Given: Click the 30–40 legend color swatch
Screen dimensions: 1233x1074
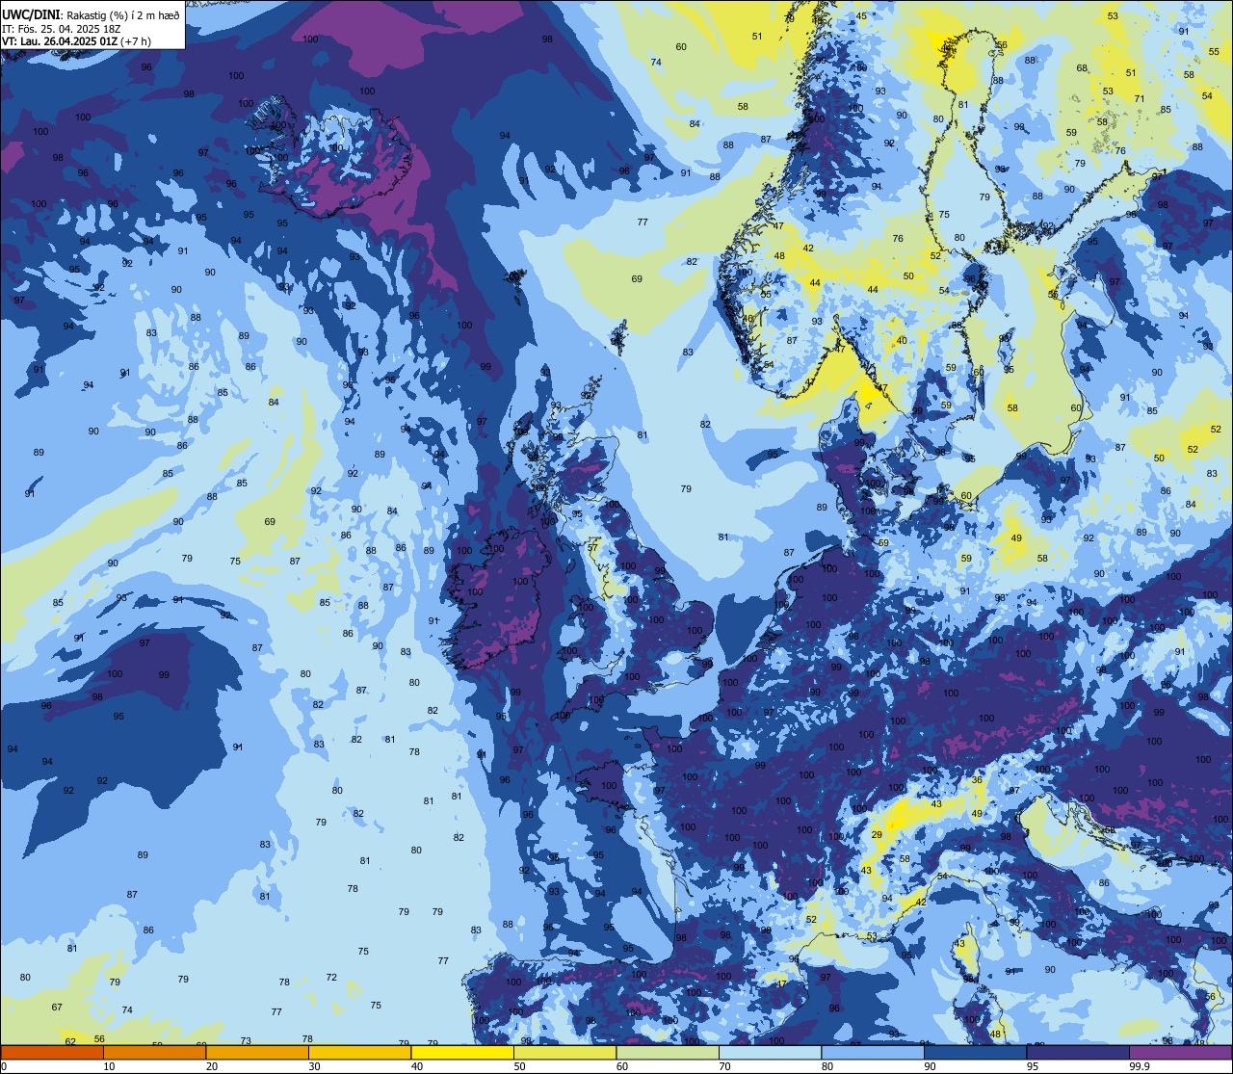Looking at the screenshot, I should tap(359, 1052).
